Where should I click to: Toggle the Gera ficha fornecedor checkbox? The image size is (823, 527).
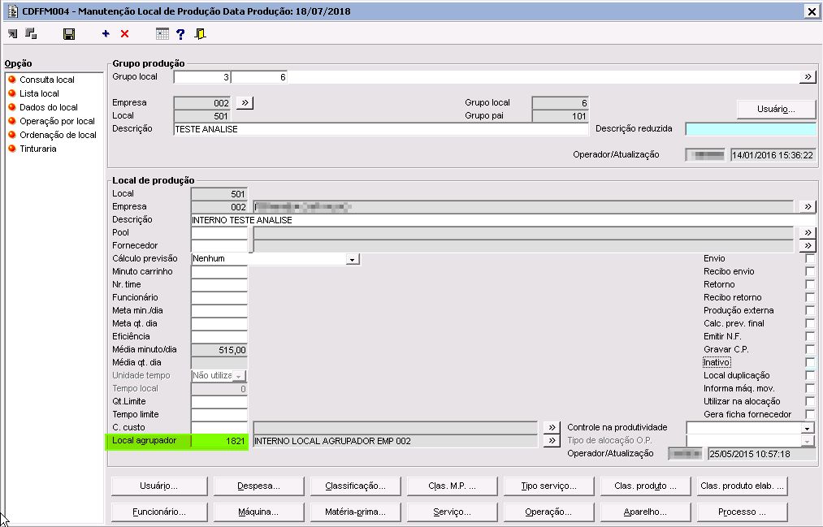tap(810, 414)
